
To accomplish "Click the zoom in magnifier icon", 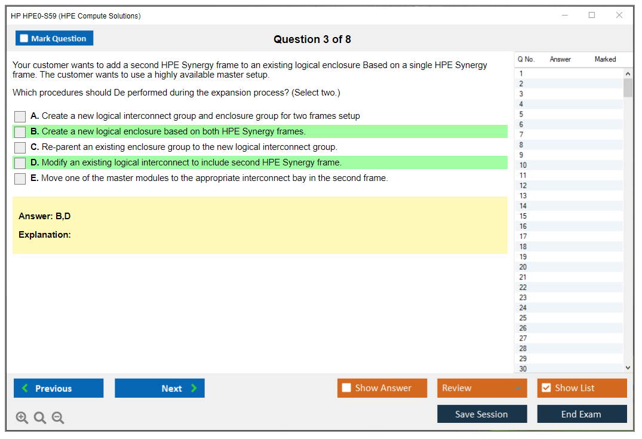I will coord(22,418).
